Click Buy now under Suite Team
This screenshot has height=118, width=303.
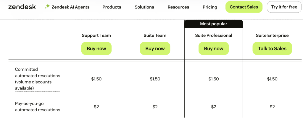[155, 48]
